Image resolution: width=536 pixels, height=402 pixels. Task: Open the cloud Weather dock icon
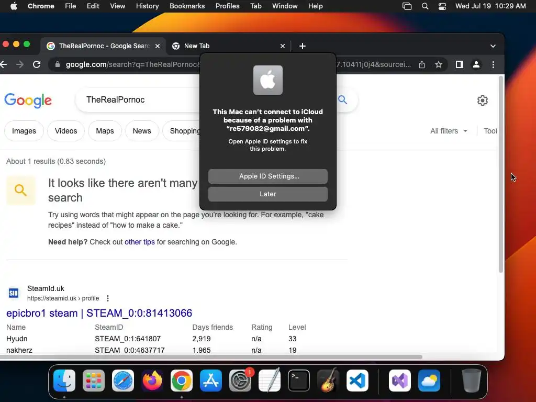coord(429,381)
